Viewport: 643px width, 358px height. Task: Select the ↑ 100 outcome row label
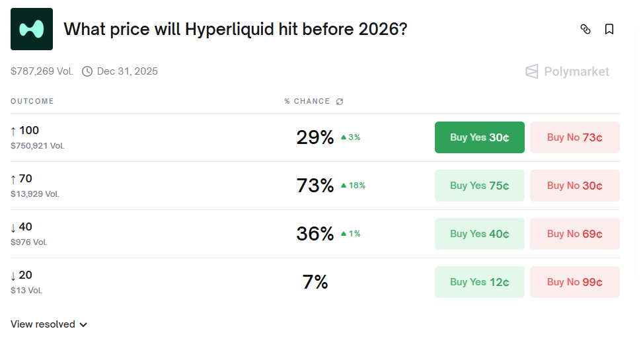(25, 131)
